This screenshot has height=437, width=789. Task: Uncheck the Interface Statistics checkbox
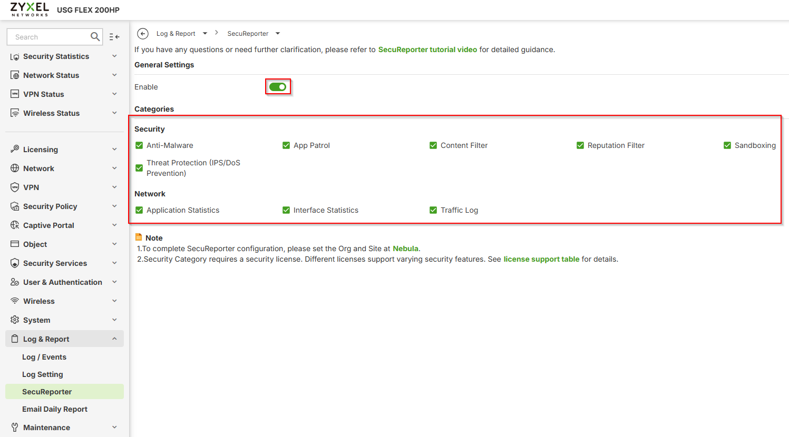(x=286, y=210)
